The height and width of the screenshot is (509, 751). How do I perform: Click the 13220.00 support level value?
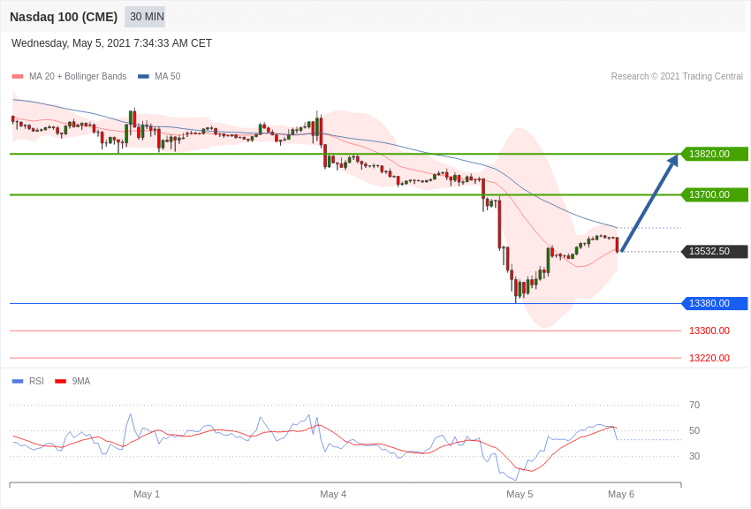709,358
